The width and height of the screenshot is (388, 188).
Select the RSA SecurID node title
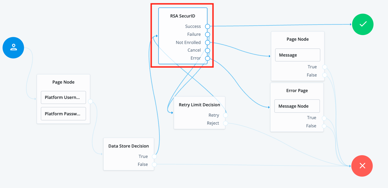coord(183,16)
